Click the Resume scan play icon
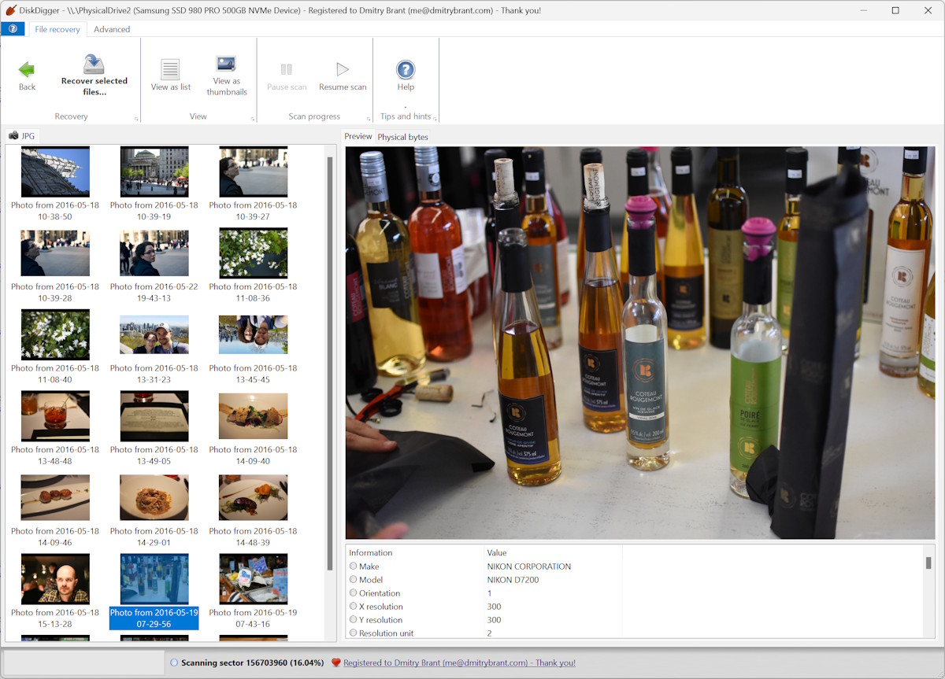The image size is (945, 679). [x=343, y=69]
